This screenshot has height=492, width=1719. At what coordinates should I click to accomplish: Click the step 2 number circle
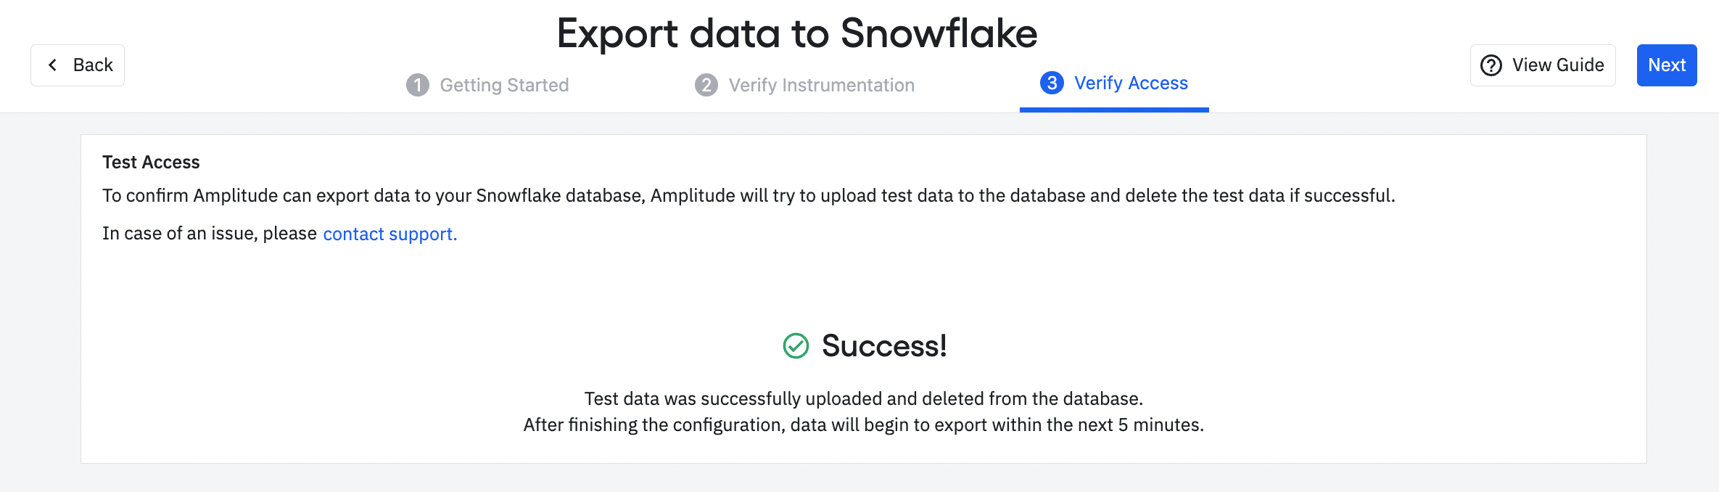point(706,85)
